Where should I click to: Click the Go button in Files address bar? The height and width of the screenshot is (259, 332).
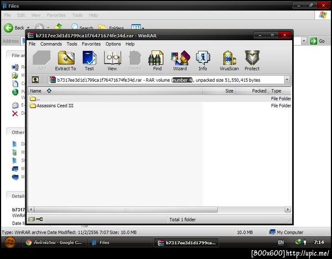tap(317, 41)
